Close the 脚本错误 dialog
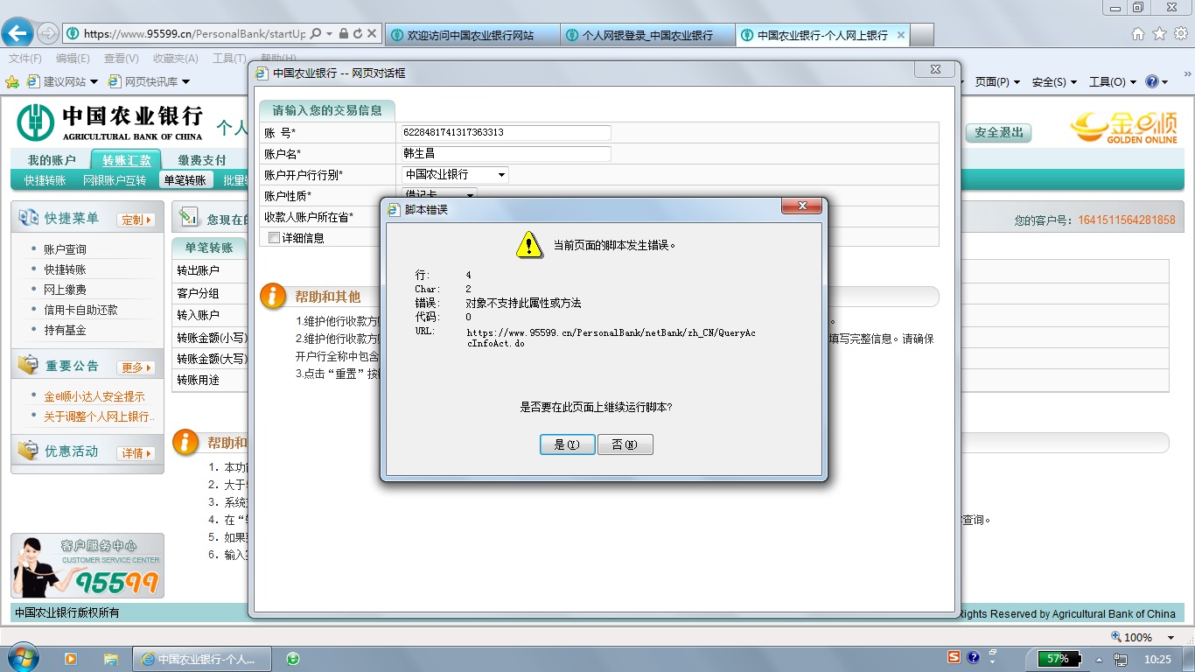Viewport: 1195px width, 672px height. [800, 207]
